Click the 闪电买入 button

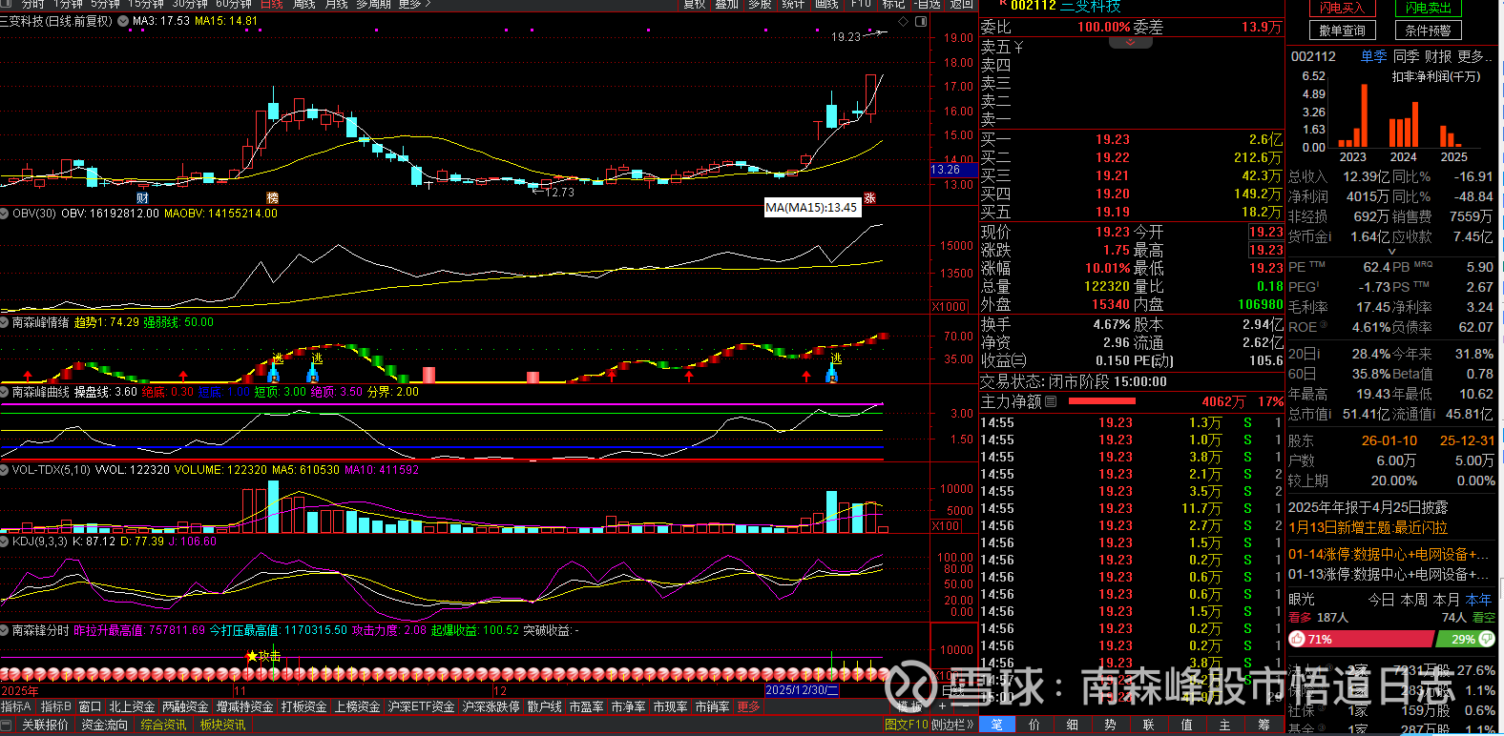click(1343, 8)
